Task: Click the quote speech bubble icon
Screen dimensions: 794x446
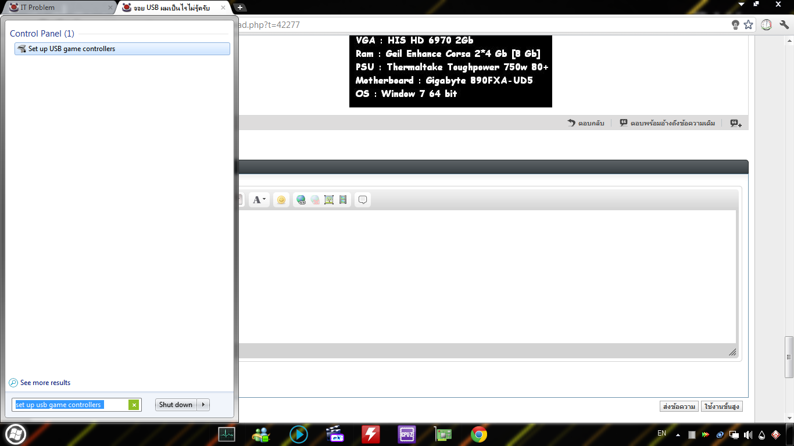Action: (363, 200)
